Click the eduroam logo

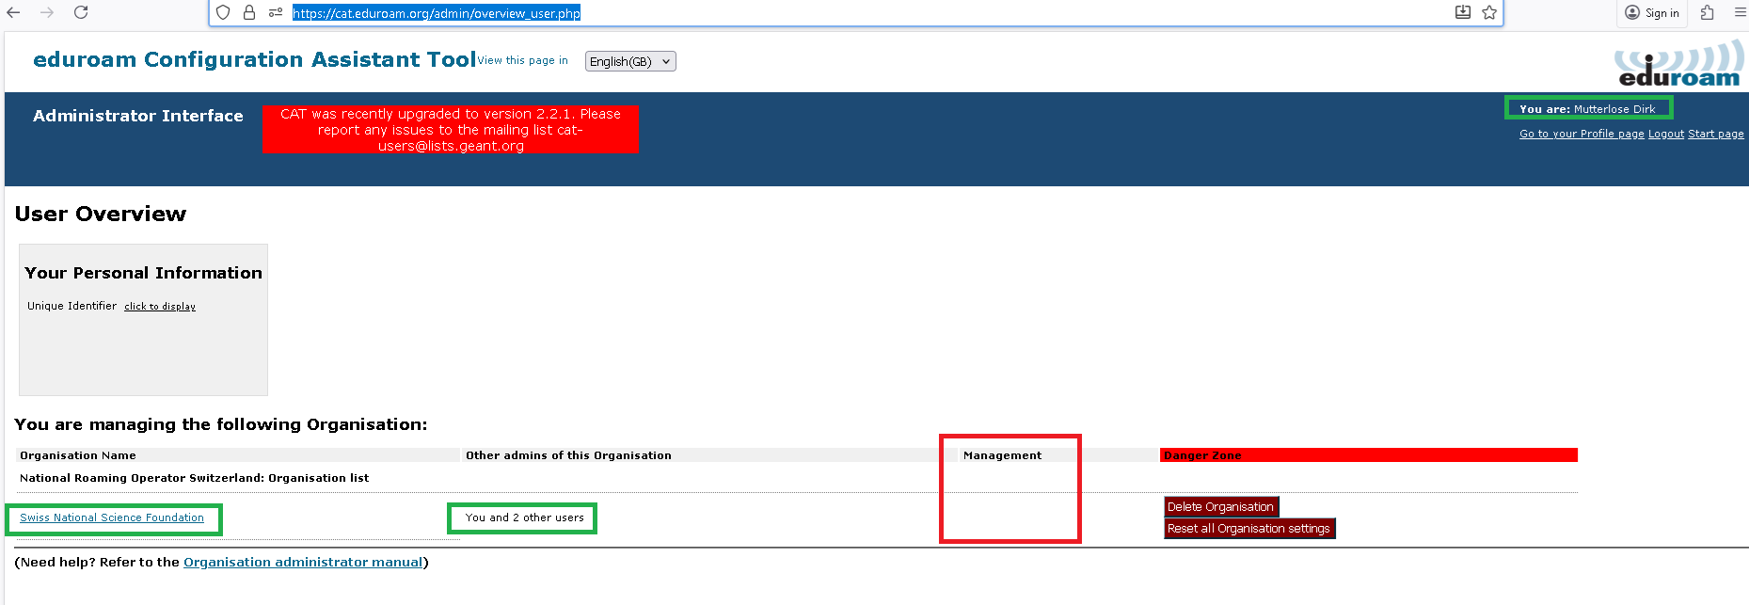coord(1678,64)
